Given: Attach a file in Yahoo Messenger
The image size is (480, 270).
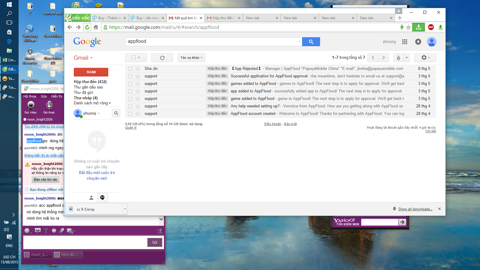Looking at the screenshot, I should (62, 230).
